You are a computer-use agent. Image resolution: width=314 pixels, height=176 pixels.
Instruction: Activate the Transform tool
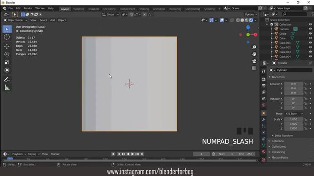(x=7, y=70)
